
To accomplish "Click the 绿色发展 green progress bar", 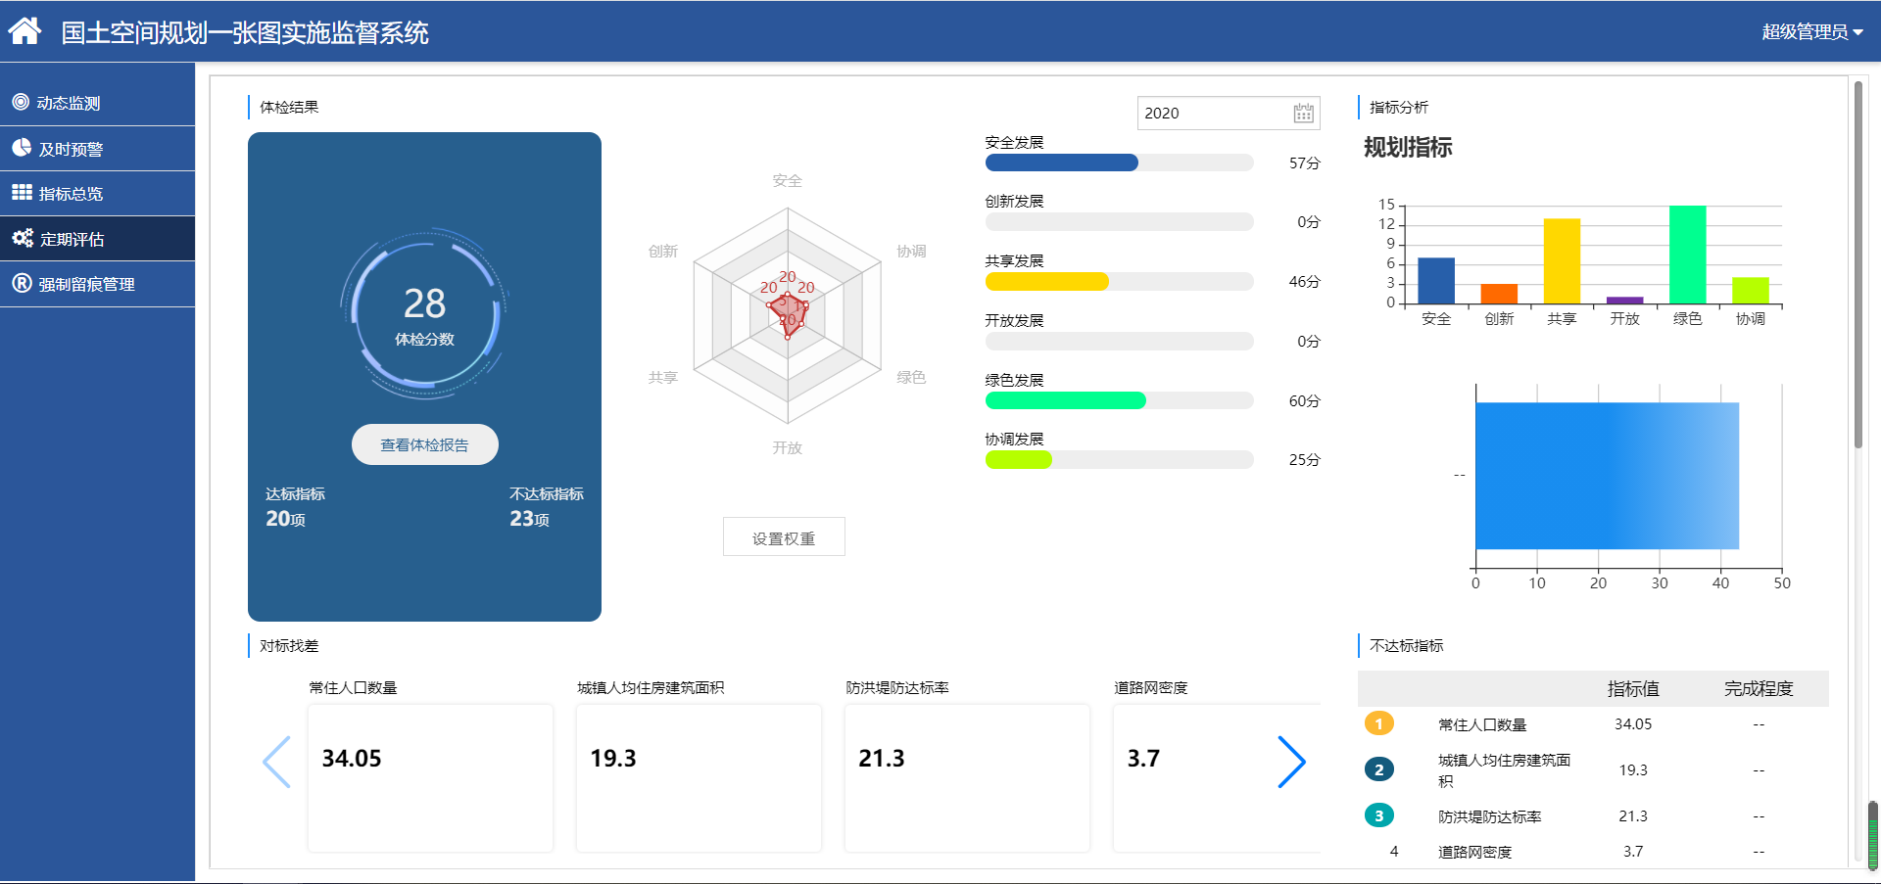I will click(1066, 400).
